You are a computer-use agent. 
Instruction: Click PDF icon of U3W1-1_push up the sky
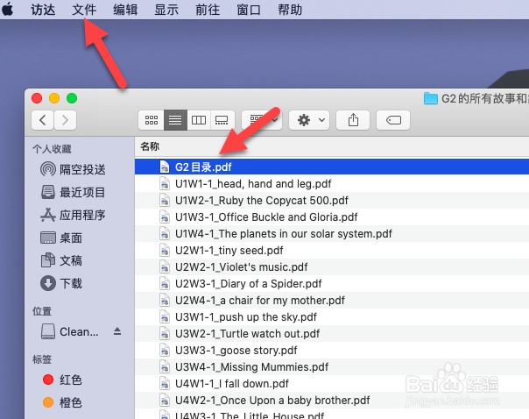tap(165, 317)
